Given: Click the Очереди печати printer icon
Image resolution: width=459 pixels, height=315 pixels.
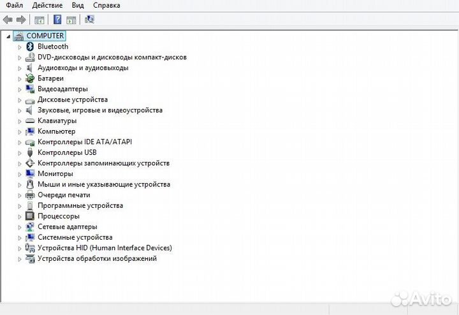Looking at the screenshot, I should [x=30, y=195].
